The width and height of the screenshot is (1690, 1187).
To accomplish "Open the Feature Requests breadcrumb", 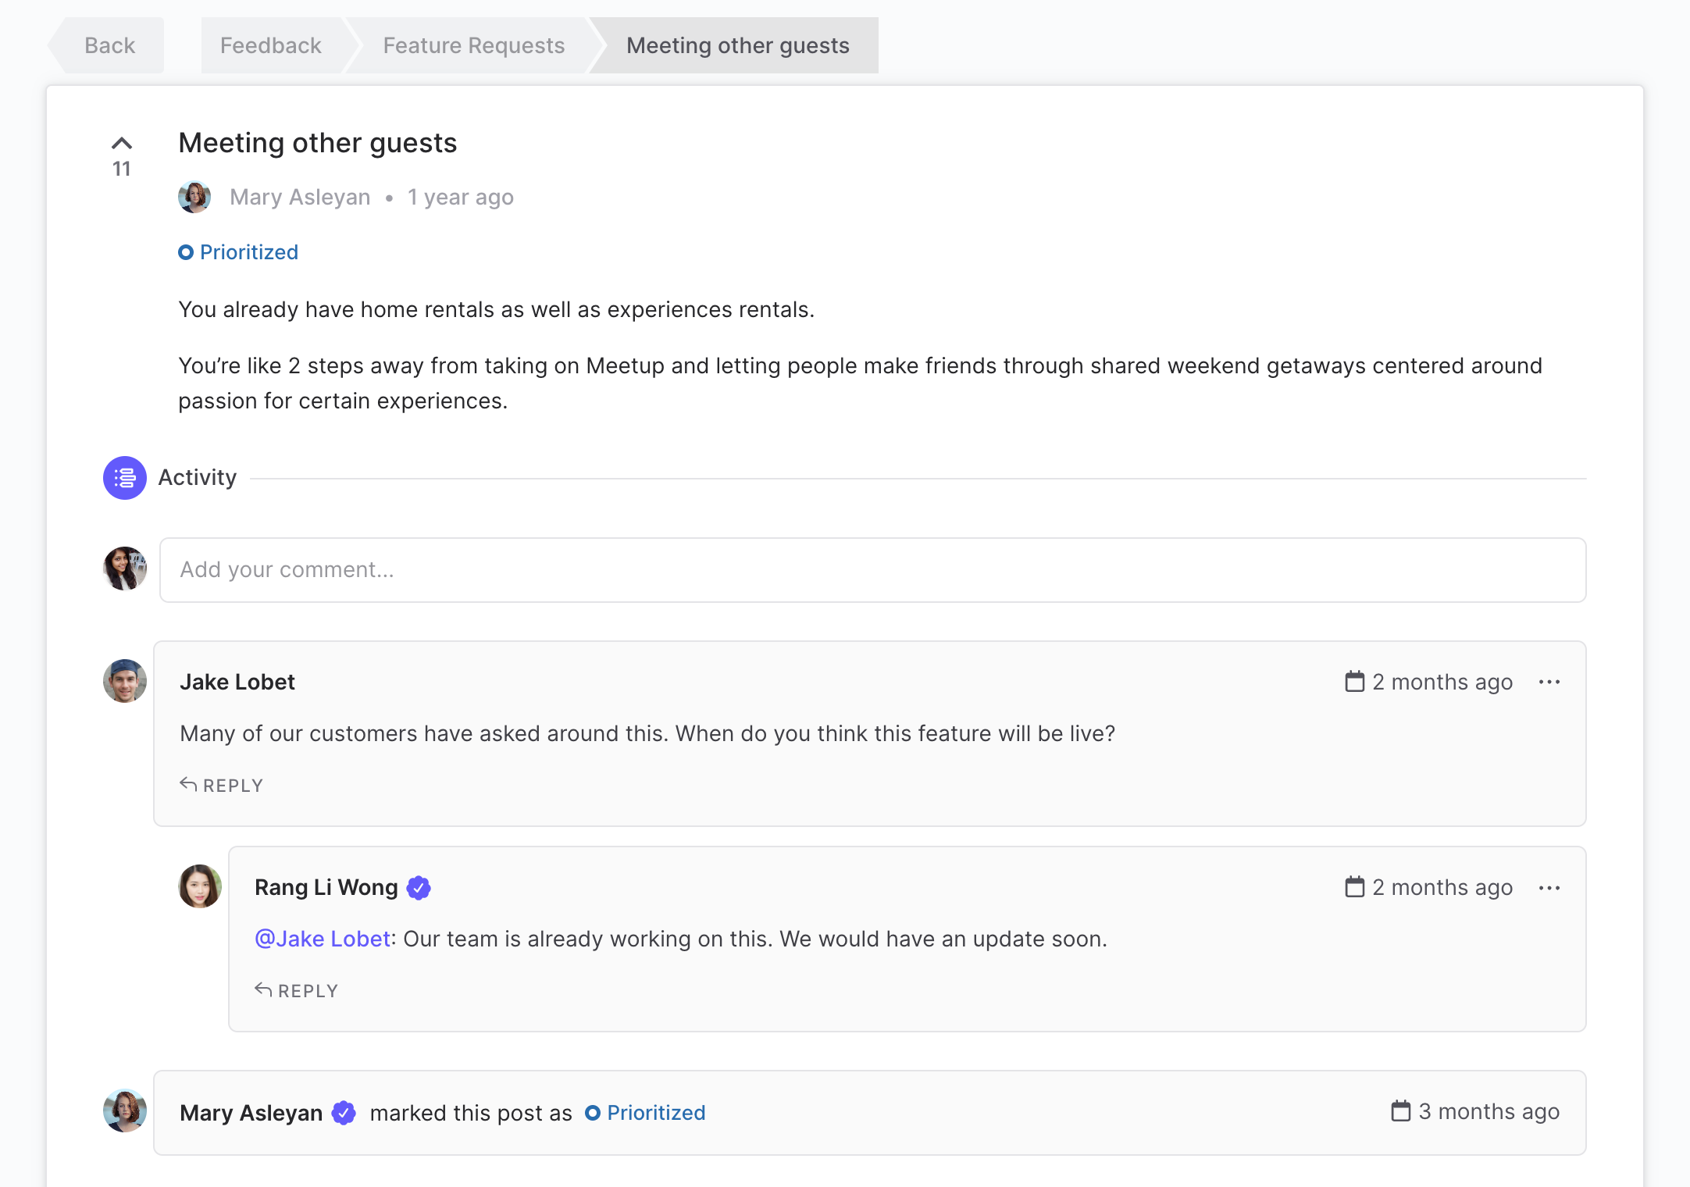I will click(474, 45).
